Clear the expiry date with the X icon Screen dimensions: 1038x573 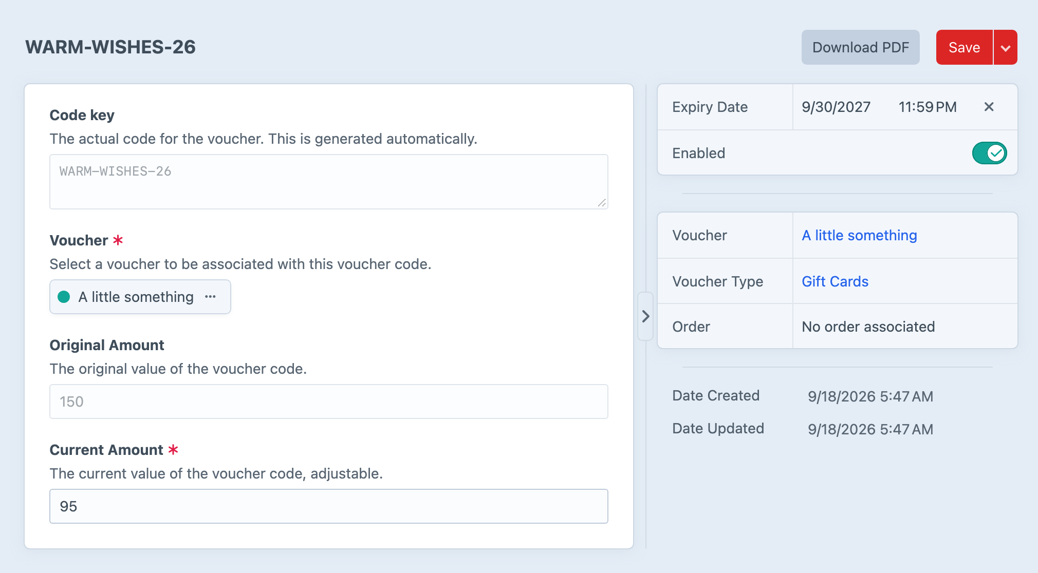(989, 107)
